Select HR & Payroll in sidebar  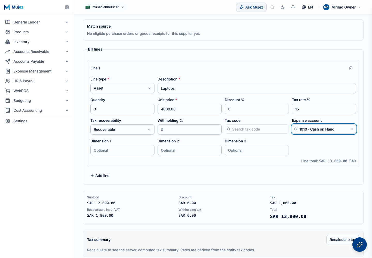(x=37, y=81)
